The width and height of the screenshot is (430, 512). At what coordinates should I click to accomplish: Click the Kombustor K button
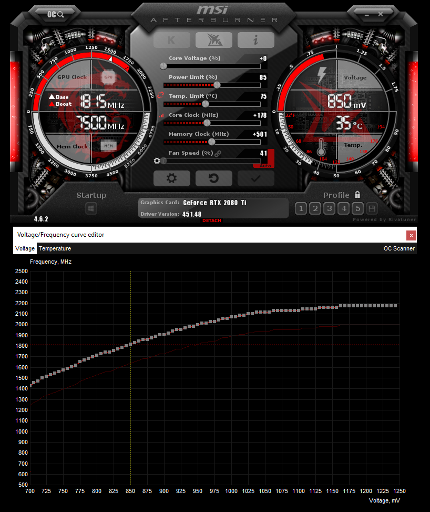(x=172, y=40)
